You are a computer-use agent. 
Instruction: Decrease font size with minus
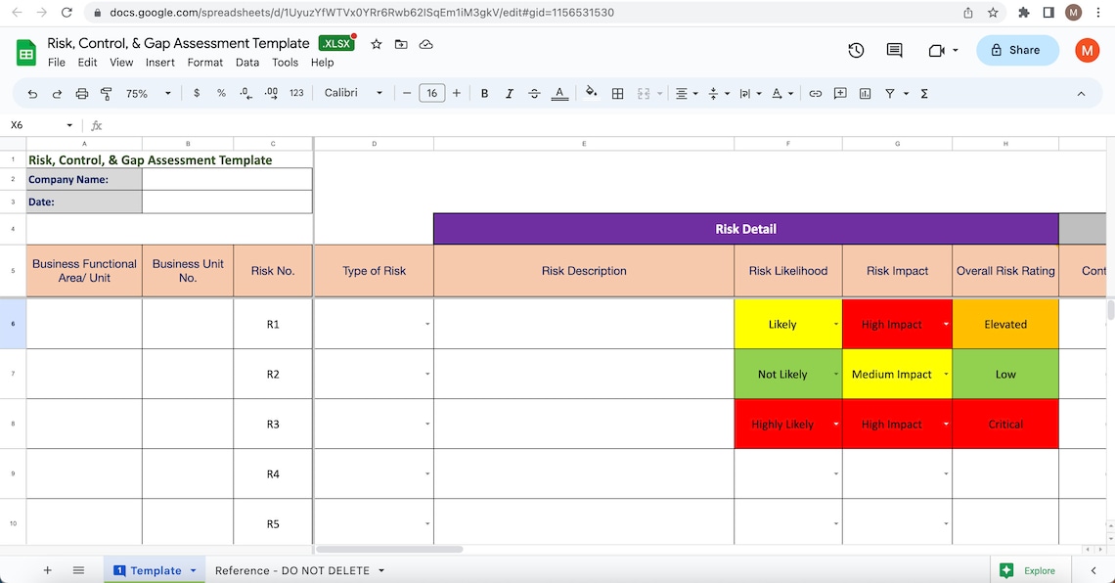[407, 93]
